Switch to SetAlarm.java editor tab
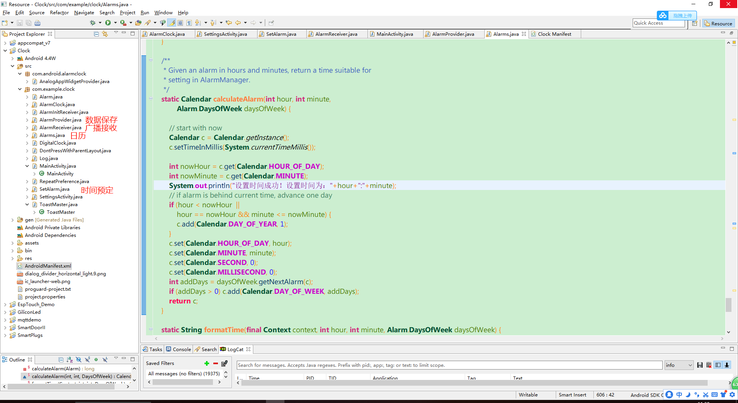Viewport: 738px width, 403px height. coord(281,34)
